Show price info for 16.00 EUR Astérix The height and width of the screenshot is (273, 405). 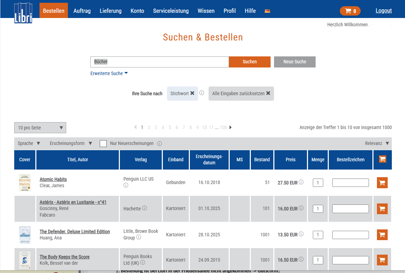pos(301,208)
